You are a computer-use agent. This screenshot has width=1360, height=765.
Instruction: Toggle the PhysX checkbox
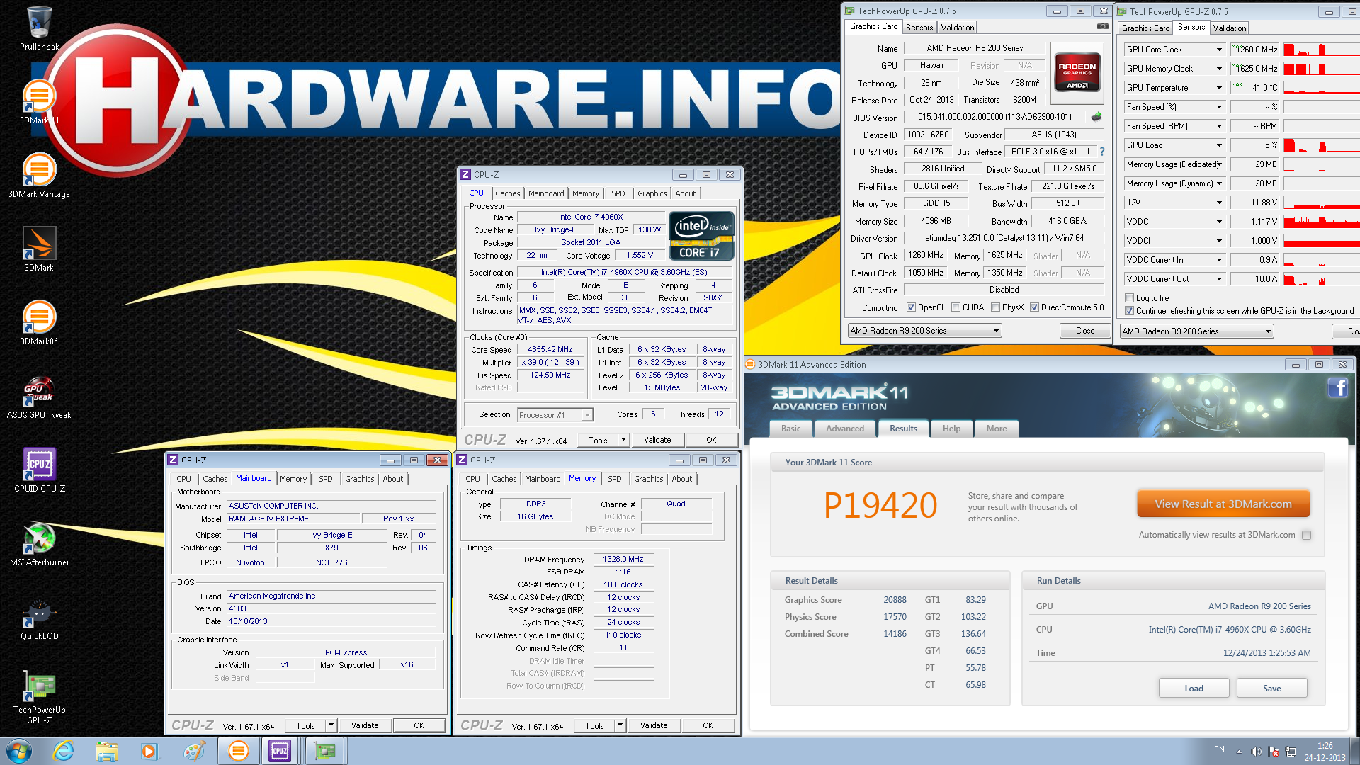(995, 307)
